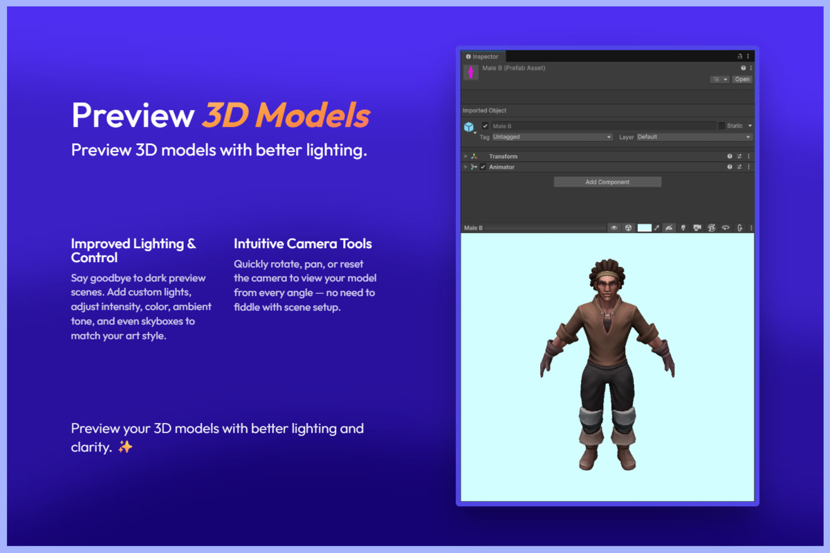830x553 pixels.
Task: Open the Layer dropdown showing Default
Action: (694, 137)
